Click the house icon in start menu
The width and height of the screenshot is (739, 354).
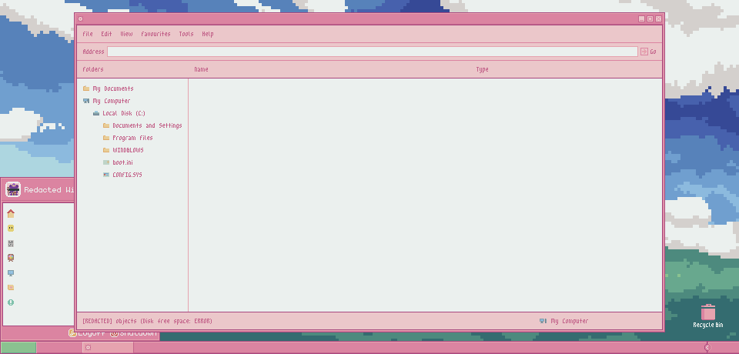[x=11, y=214]
